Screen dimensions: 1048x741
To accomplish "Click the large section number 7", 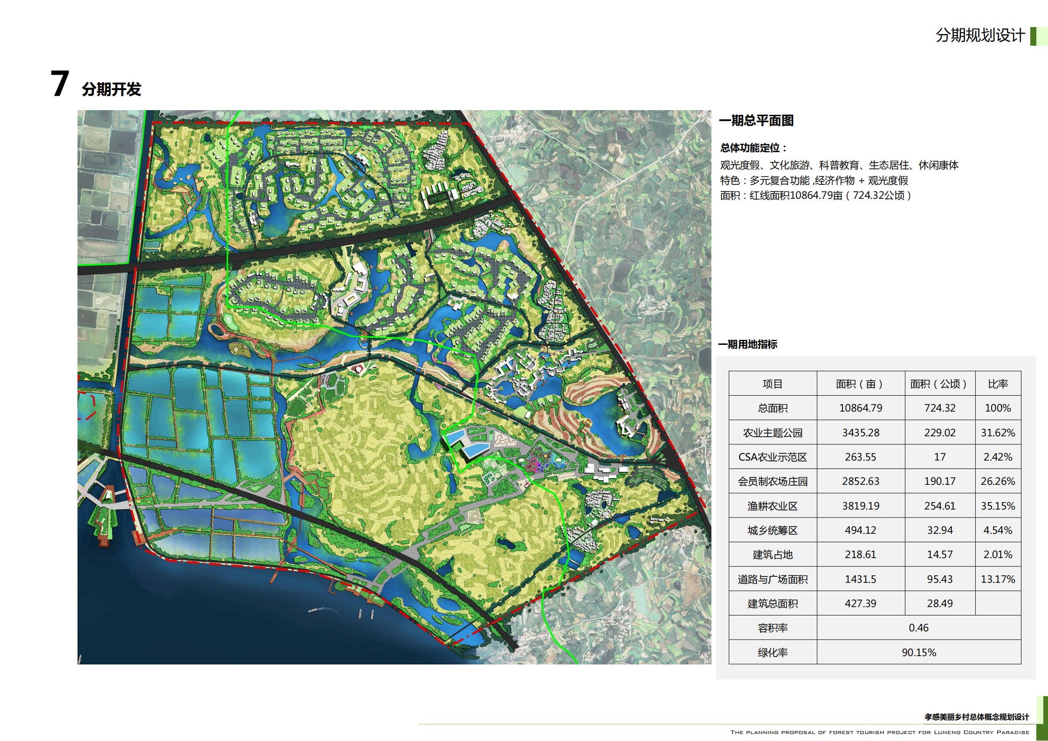I will (x=60, y=84).
